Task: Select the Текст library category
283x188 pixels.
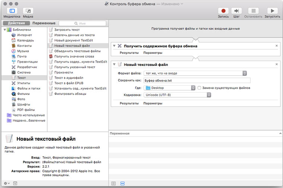Action: 22,78
